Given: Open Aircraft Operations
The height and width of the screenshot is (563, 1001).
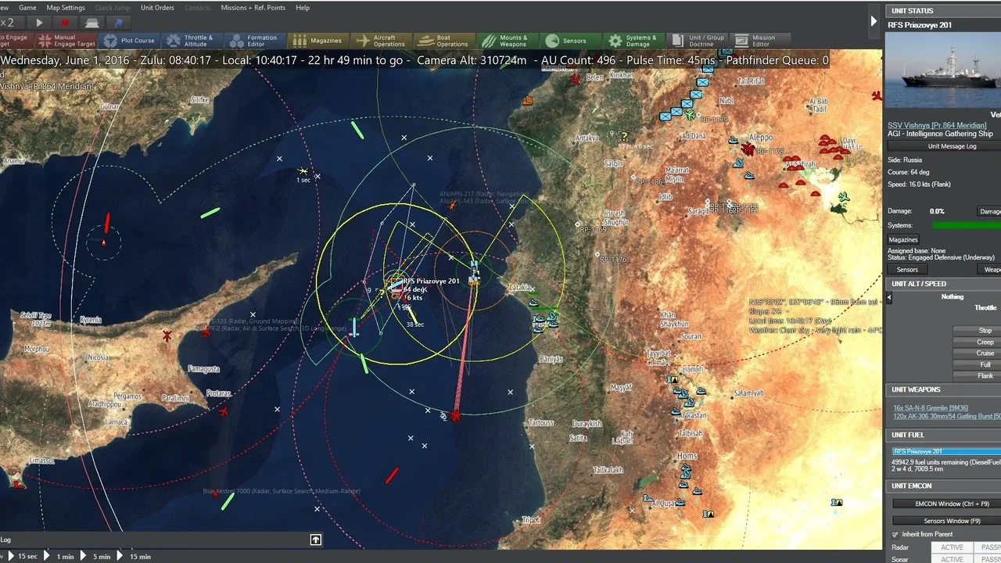Looking at the screenshot, I should 381,41.
